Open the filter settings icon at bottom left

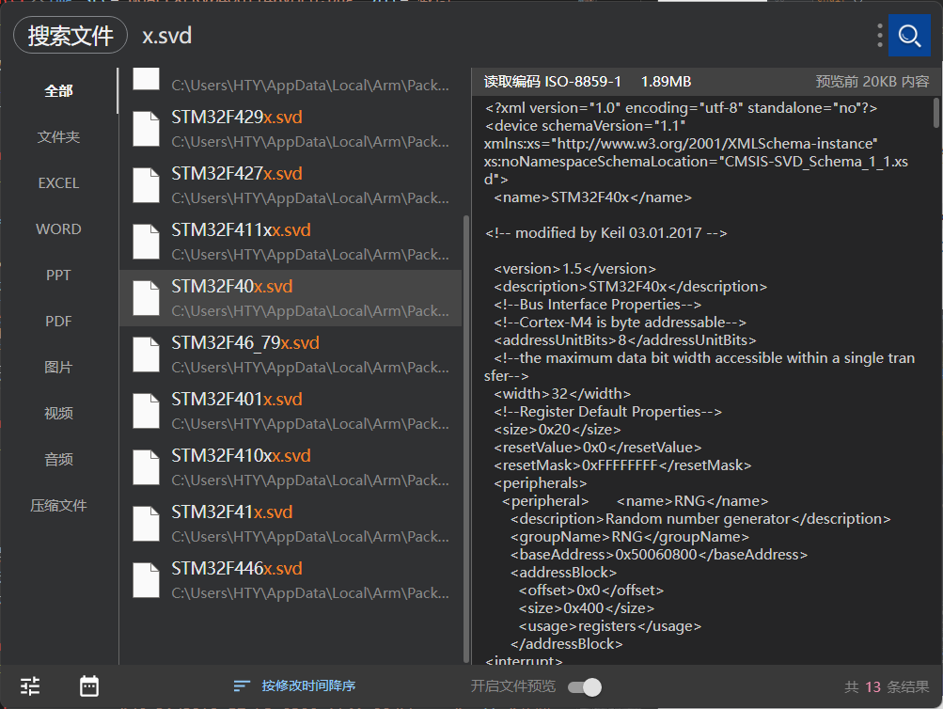29,686
